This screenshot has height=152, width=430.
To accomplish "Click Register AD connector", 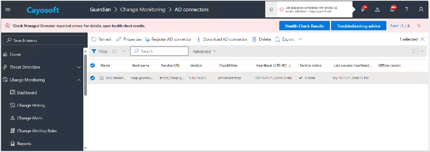I will (x=168, y=39).
